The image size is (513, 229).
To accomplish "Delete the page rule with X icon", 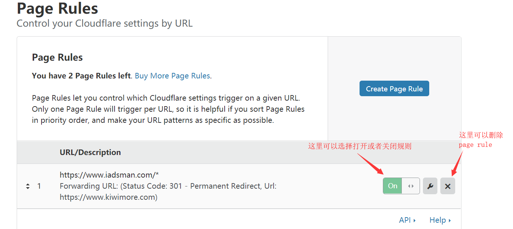I will [447, 186].
